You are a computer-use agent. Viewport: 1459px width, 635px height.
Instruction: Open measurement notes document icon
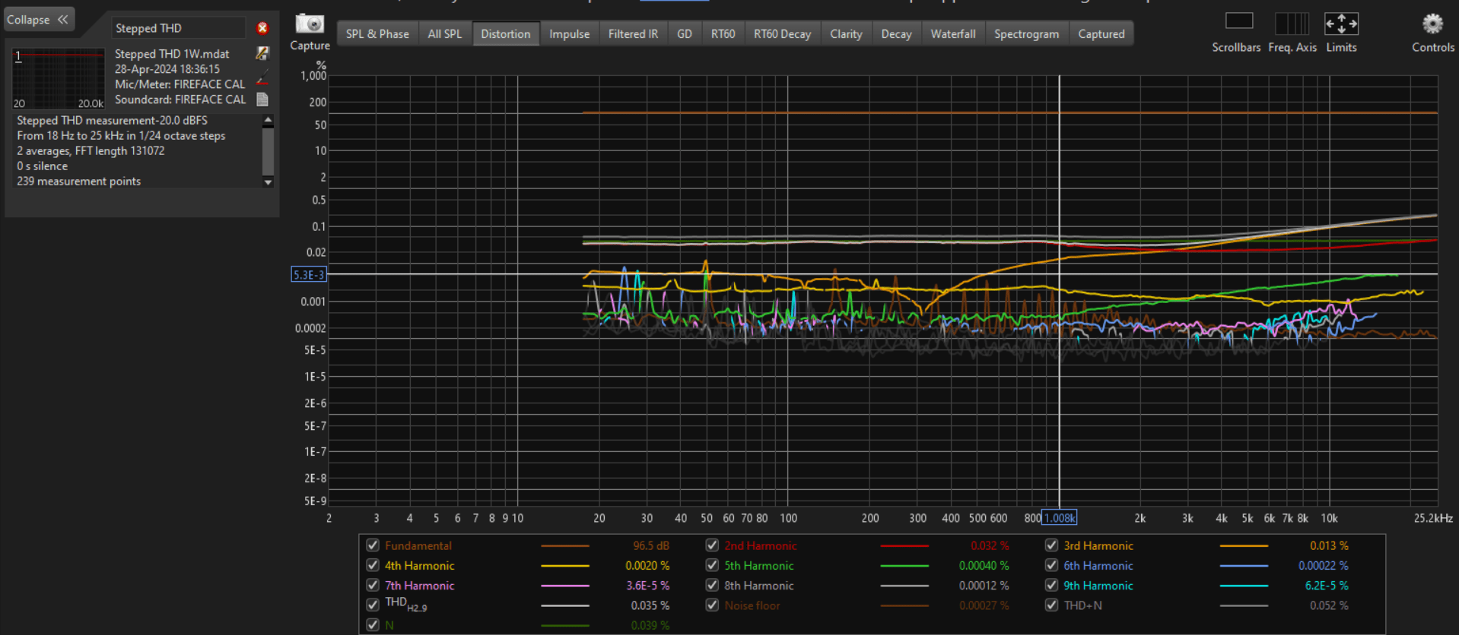262,100
